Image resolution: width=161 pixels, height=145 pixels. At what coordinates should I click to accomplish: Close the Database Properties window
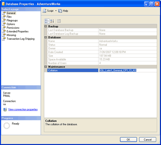pyautogui.click(x=157, y=4)
